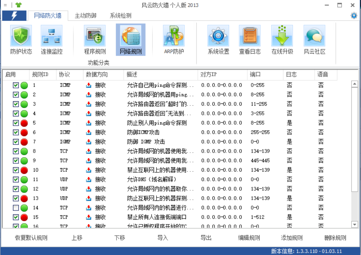
Task: Sort by 描述 column header
Action: [161, 74]
